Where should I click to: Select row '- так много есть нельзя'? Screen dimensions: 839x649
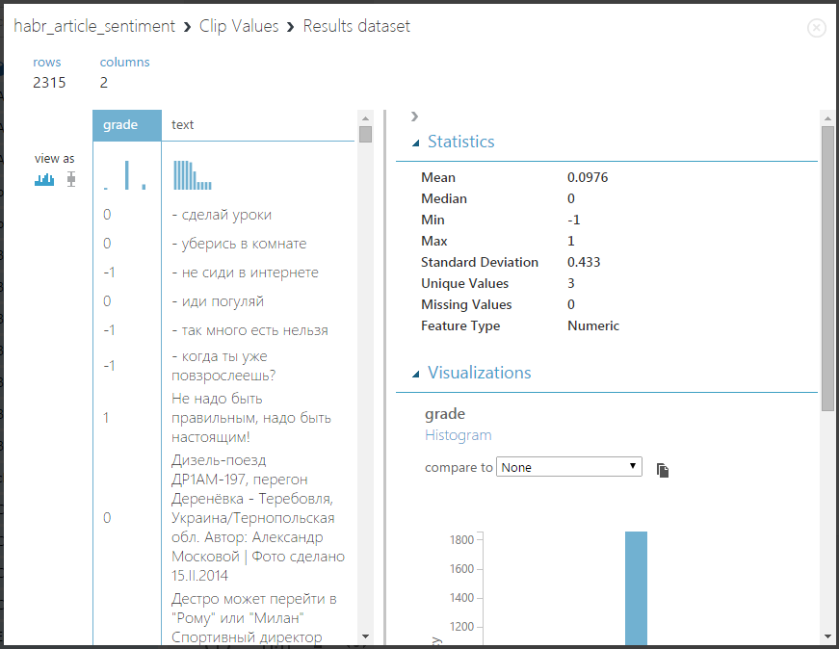[x=249, y=330]
